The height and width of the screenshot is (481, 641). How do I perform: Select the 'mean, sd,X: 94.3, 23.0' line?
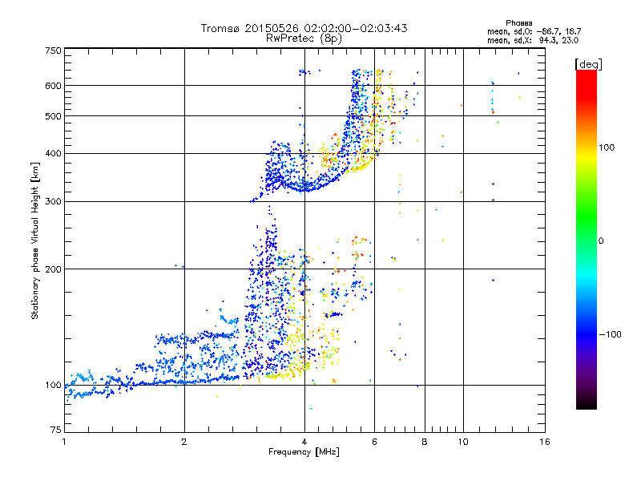pyautogui.click(x=533, y=40)
